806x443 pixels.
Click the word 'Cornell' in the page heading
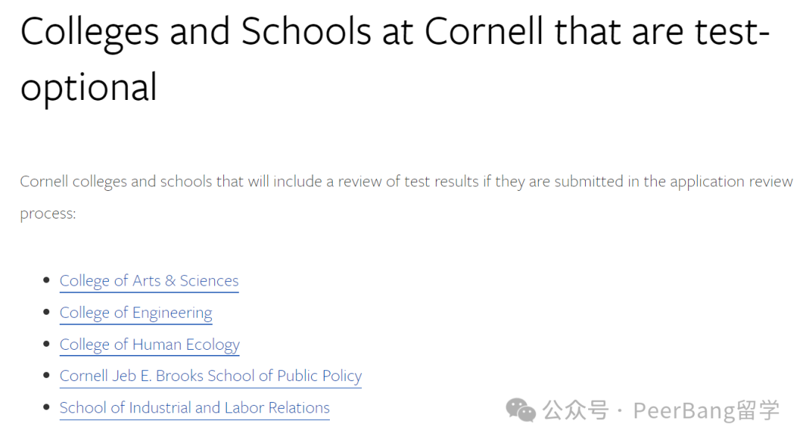click(484, 31)
